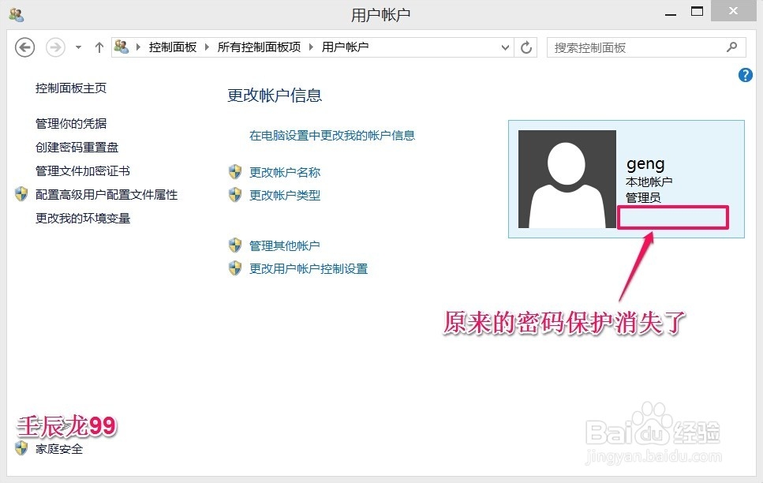Click the shield icon beside 更改帐户类型
The width and height of the screenshot is (763, 483).
click(x=235, y=195)
